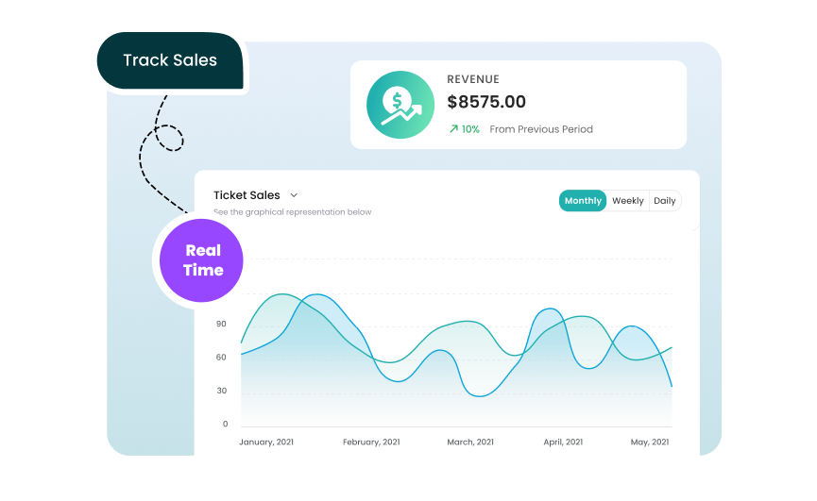
Task: Expand the Ticket Sales dropdown chevron
Action: point(294,195)
